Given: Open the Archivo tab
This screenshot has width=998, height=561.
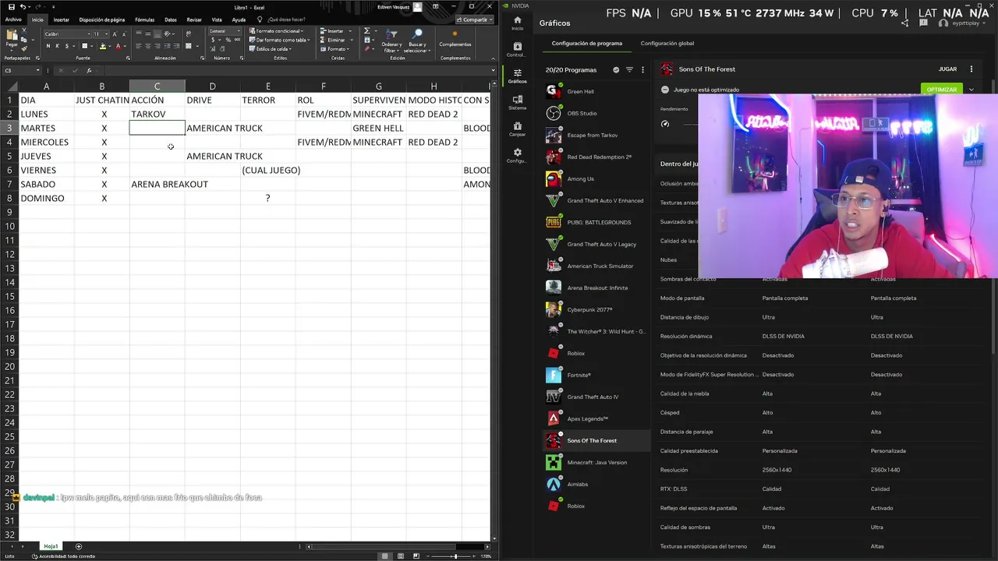Looking at the screenshot, I should click(x=13, y=19).
